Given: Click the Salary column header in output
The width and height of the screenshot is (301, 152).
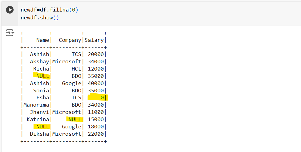Looking at the screenshot, I should (94, 40).
